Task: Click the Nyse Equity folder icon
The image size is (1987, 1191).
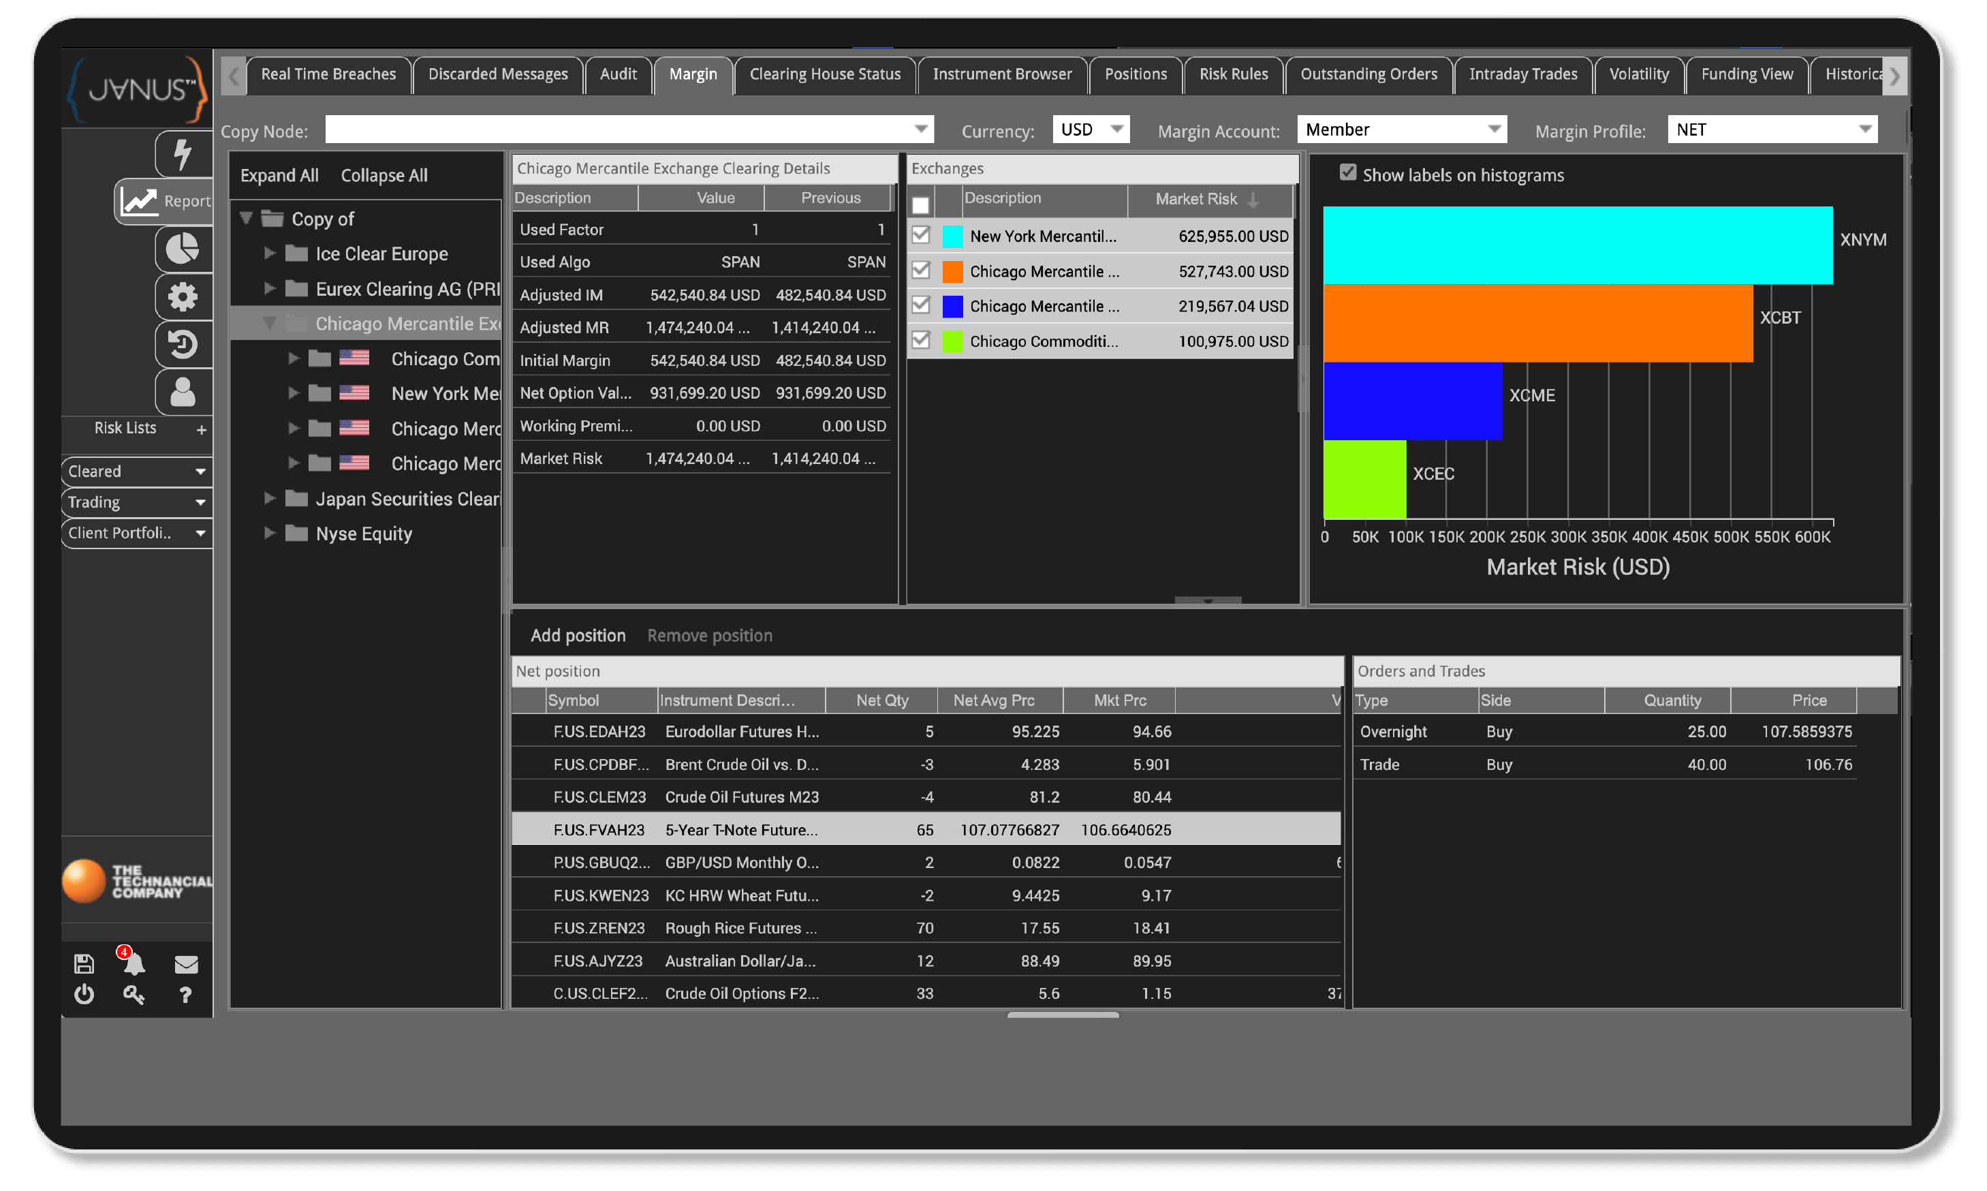Action: coord(297,533)
